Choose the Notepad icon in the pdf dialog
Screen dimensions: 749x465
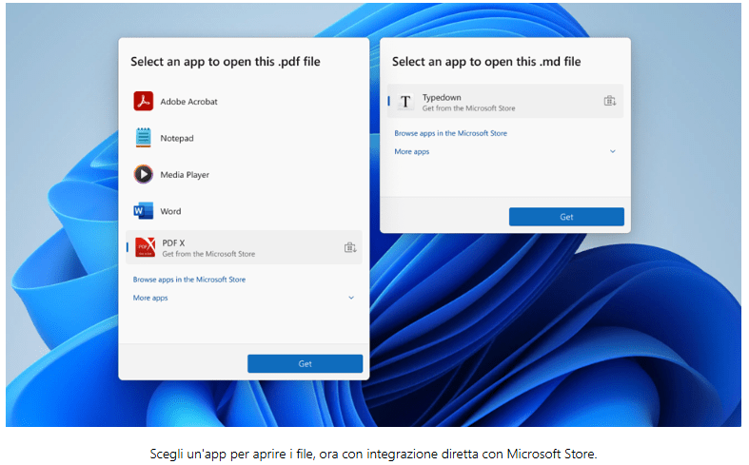pos(144,138)
